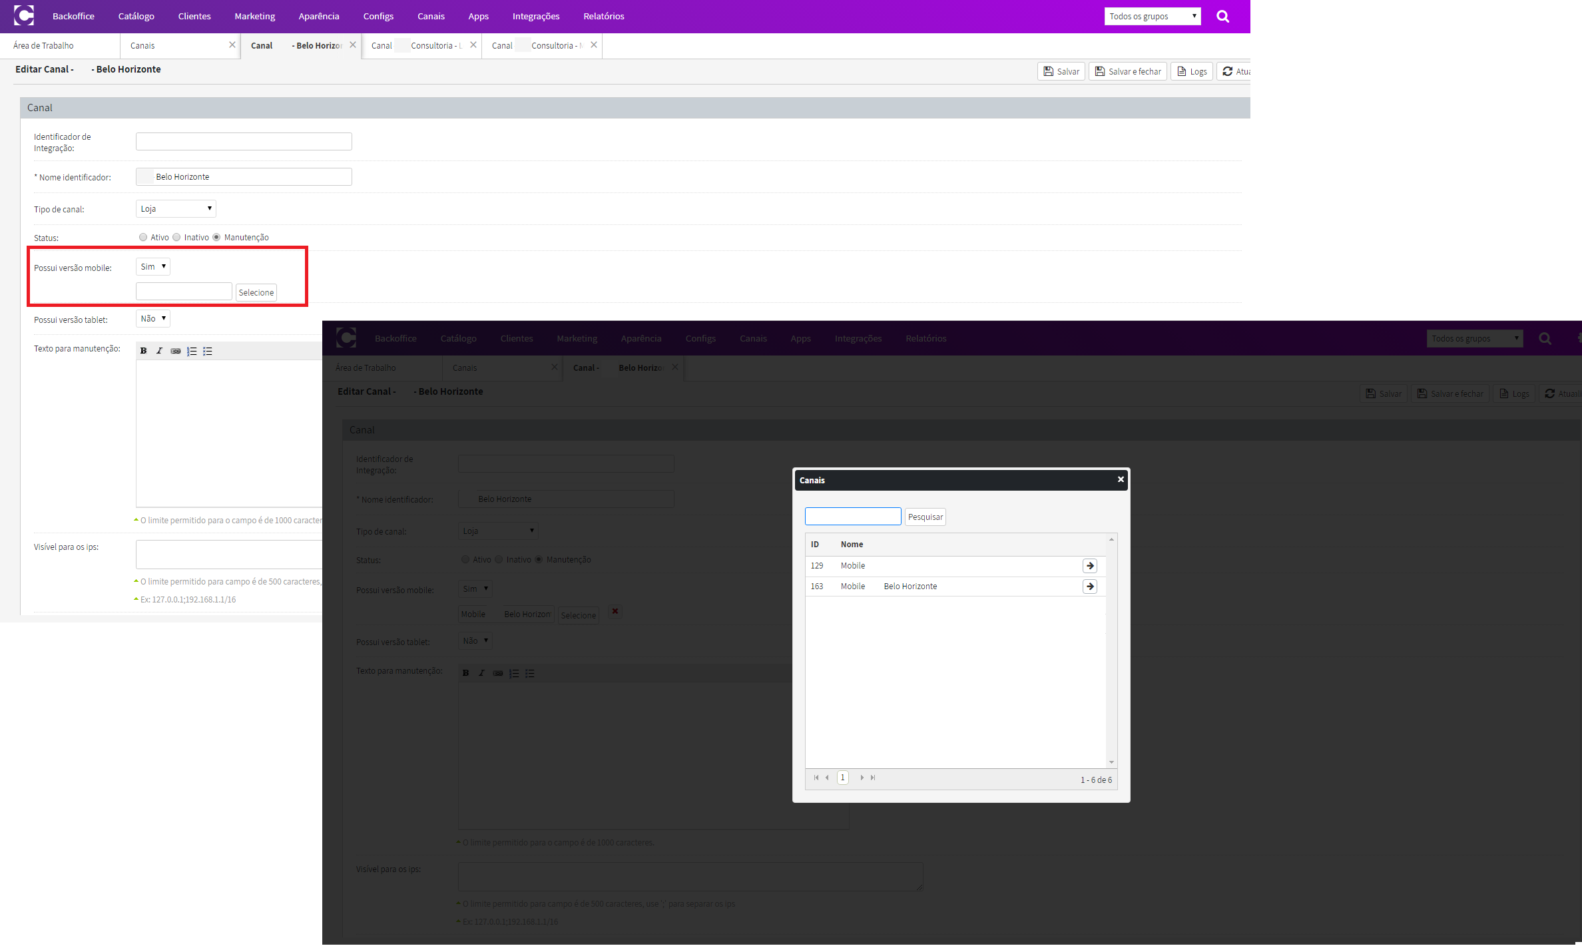Open the Possui versão tablet Não dropdown
This screenshot has height=948, width=1582.
153,318
